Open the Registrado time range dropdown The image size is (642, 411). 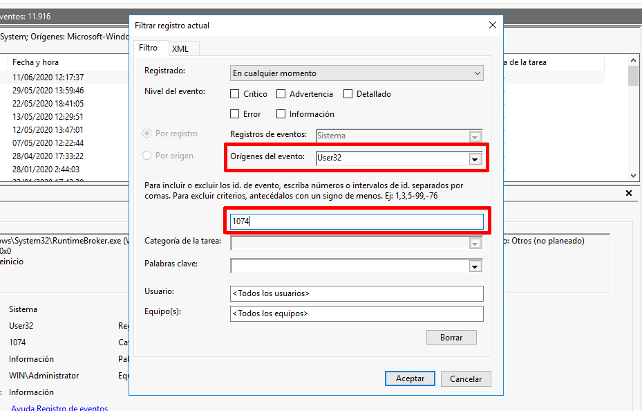[478, 73]
